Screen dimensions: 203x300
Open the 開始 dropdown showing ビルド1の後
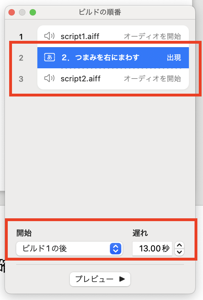coord(69,249)
